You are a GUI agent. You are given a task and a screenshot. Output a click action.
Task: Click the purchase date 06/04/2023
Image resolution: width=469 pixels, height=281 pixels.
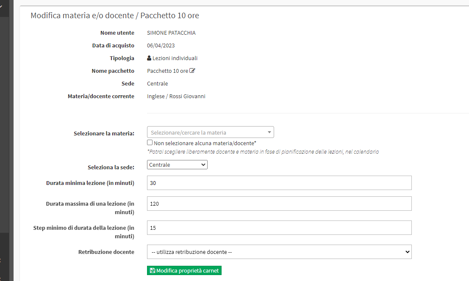point(161,46)
